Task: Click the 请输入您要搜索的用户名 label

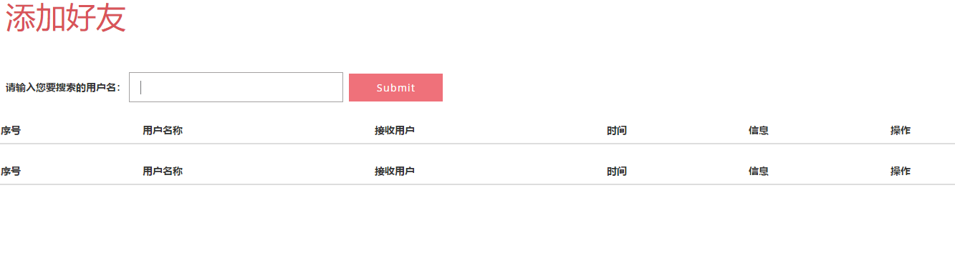Action: pyautogui.click(x=63, y=88)
